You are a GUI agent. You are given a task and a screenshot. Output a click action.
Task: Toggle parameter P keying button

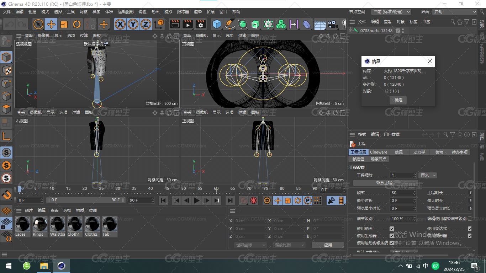[x=307, y=200]
